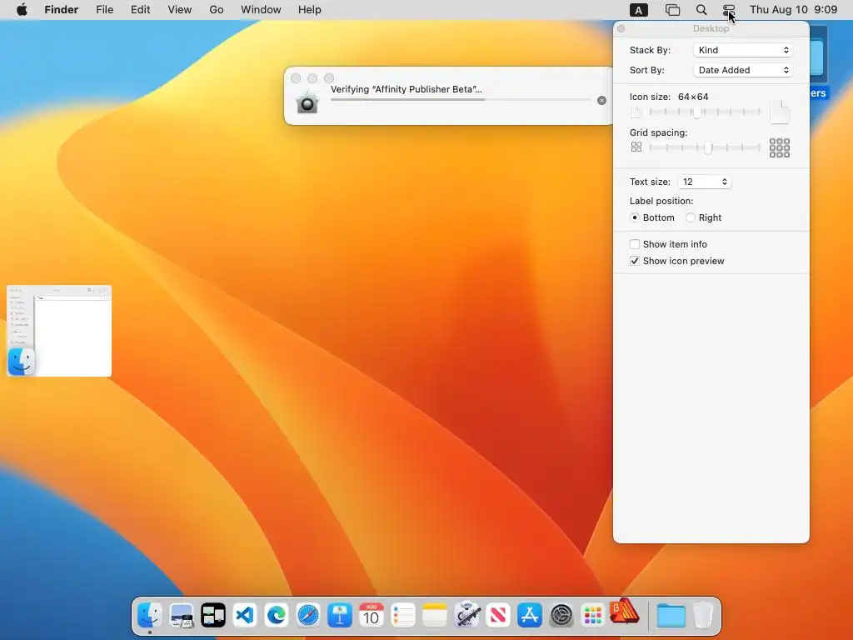This screenshot has height=640, width=853.
Task: Launch Preview app in the Dock
Action: coord(181,616)
